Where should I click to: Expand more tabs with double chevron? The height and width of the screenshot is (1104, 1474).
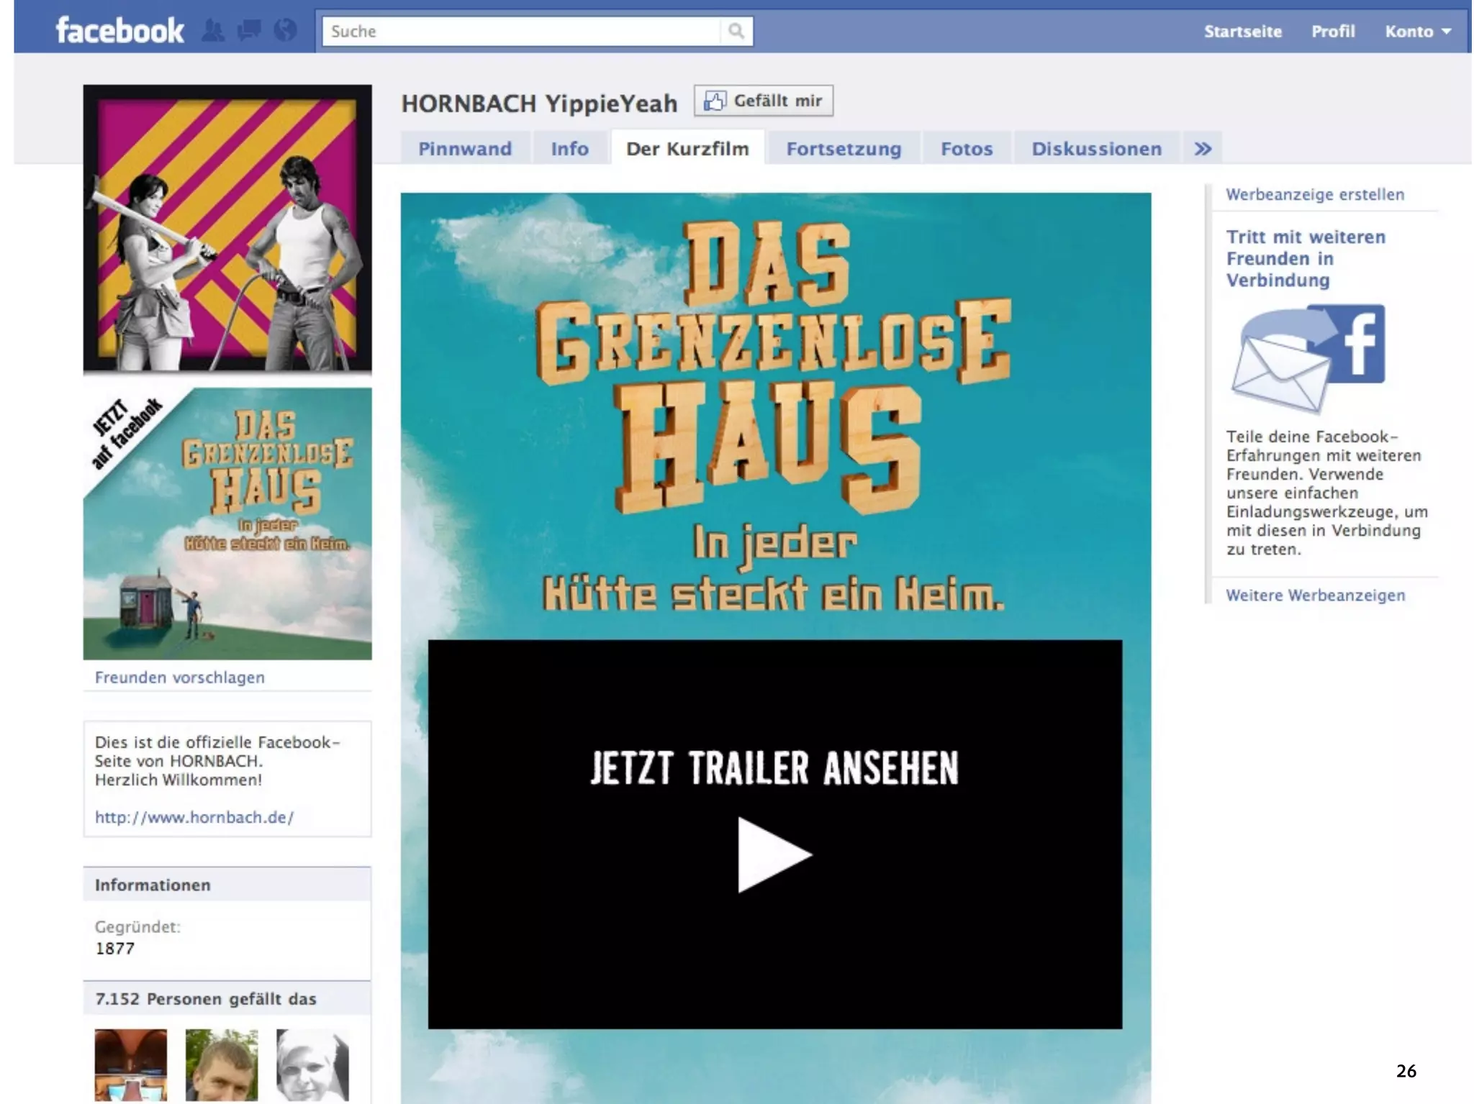pyautogui.click(x=1203, y=149)
